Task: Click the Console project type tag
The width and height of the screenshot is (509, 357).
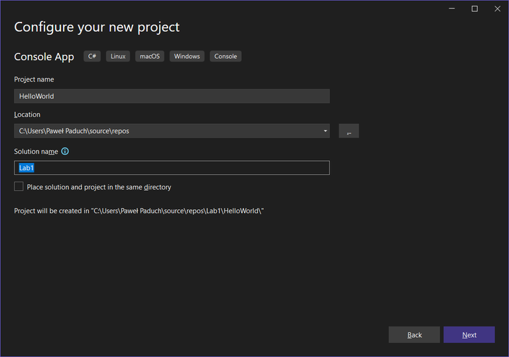Action: coord(225,56)
